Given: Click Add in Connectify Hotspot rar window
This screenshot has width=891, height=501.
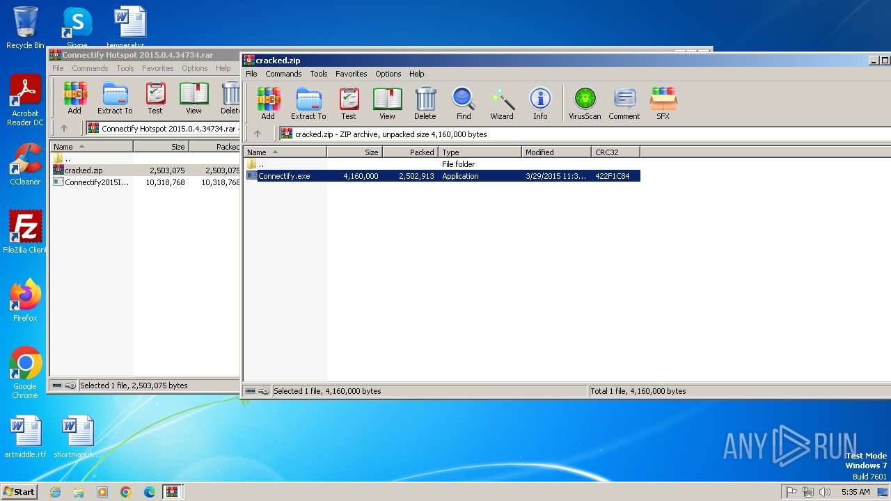Looking at the screenshot, I should click(74, 97).
